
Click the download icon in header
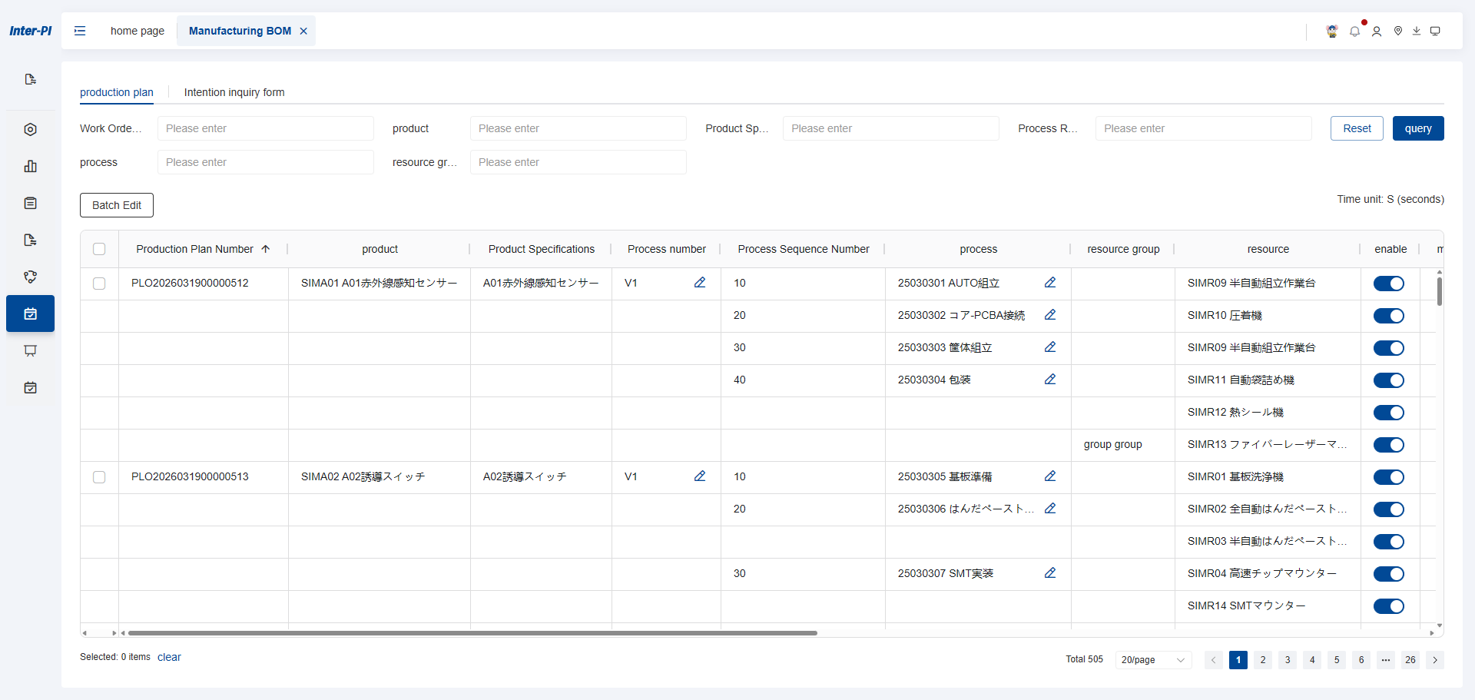[1417, 31]
